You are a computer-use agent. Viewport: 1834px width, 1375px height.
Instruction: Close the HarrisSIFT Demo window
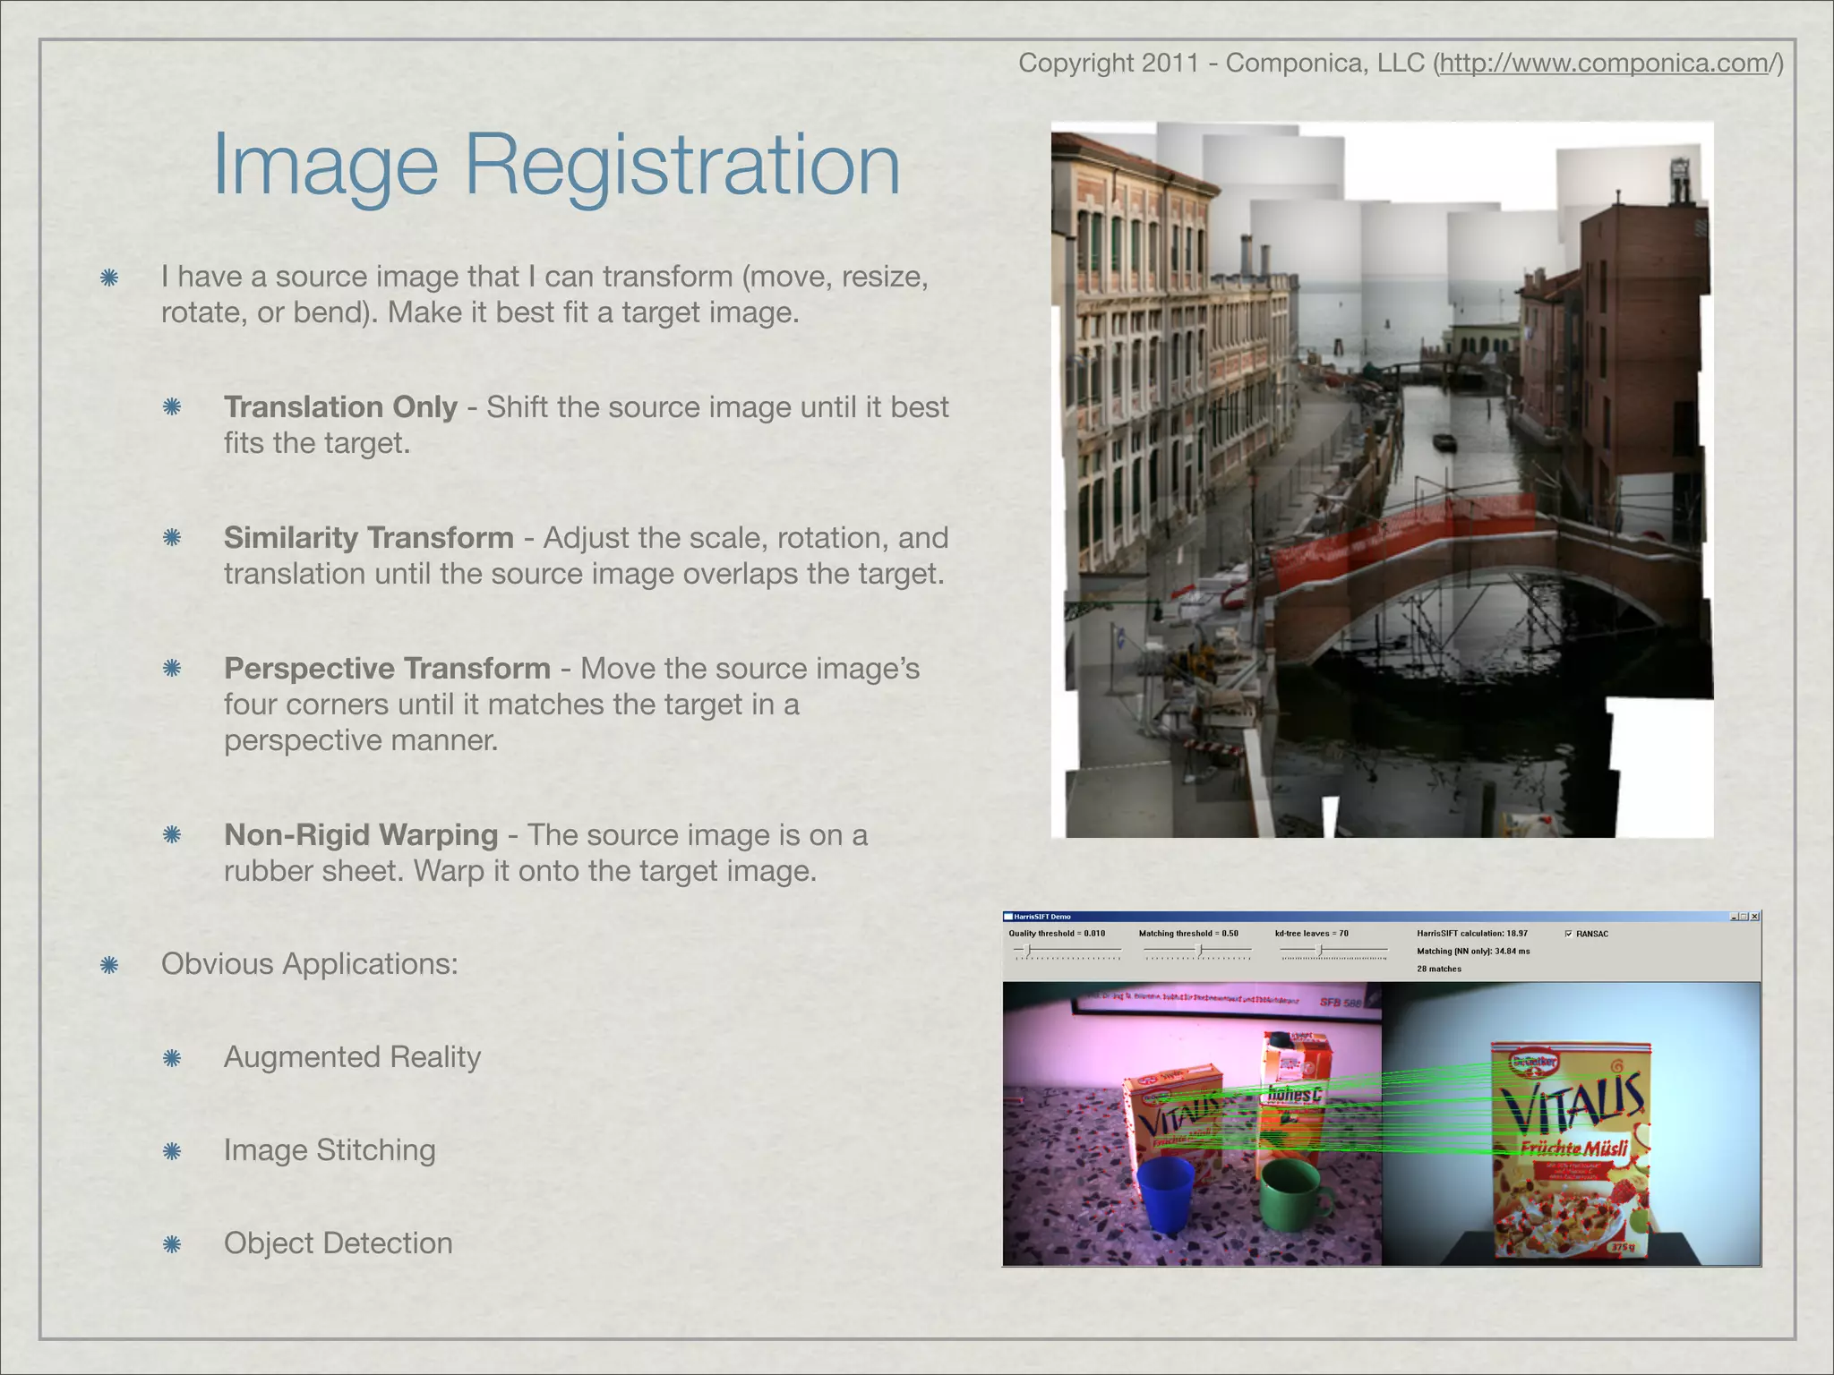click(1755, 917)
